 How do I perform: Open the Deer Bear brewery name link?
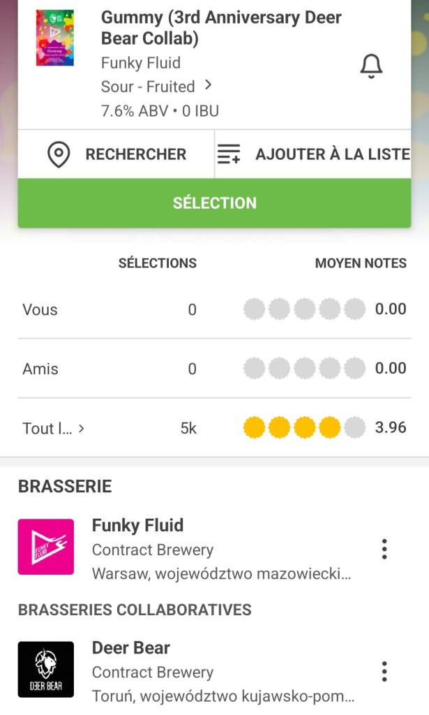pos(131,648)
